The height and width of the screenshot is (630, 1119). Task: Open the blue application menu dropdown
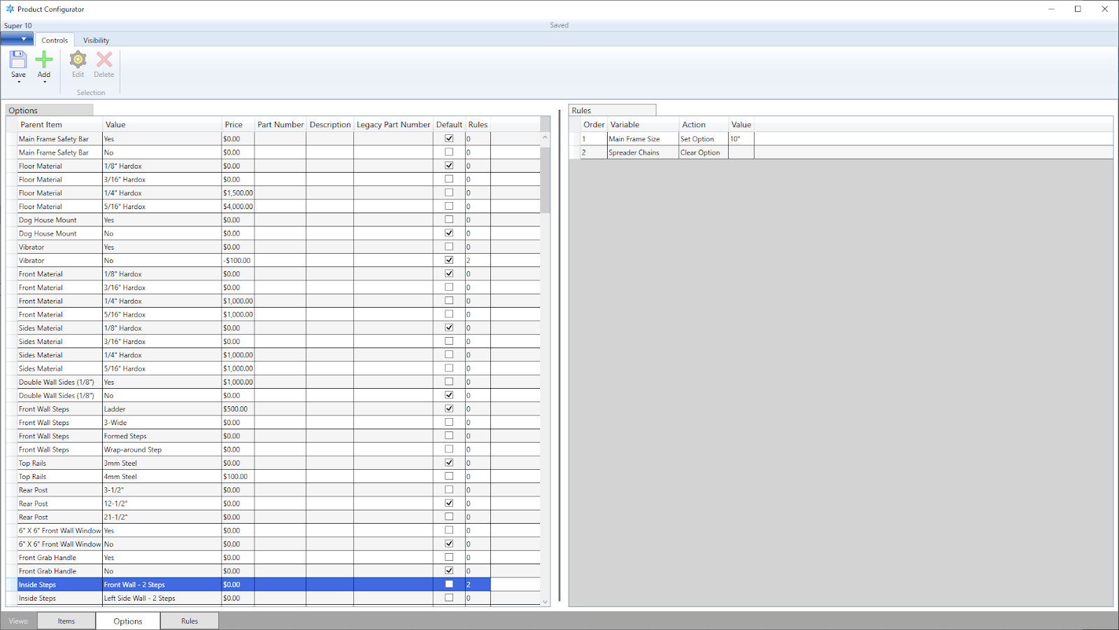17,39
